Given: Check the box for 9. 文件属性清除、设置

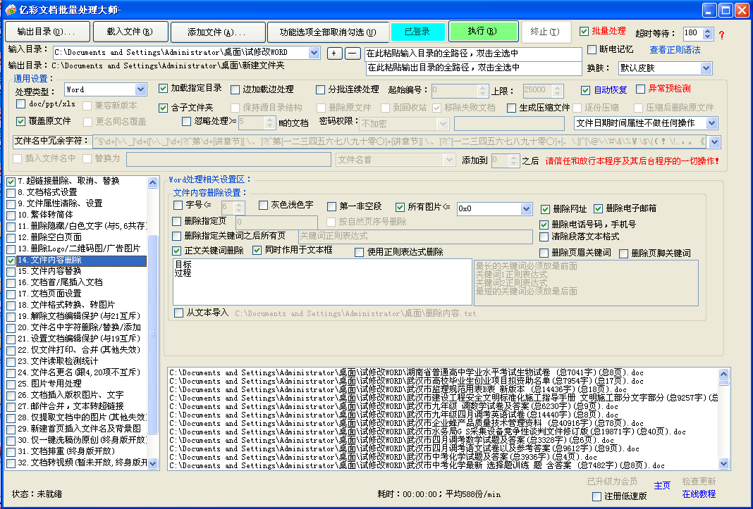Looking at the screenshot, I should [11, 204].
